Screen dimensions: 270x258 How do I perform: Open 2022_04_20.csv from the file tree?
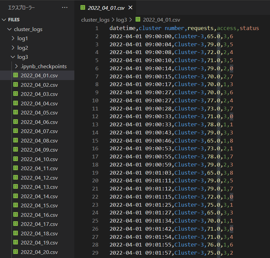pyautogui.click(x=39, y=252)
